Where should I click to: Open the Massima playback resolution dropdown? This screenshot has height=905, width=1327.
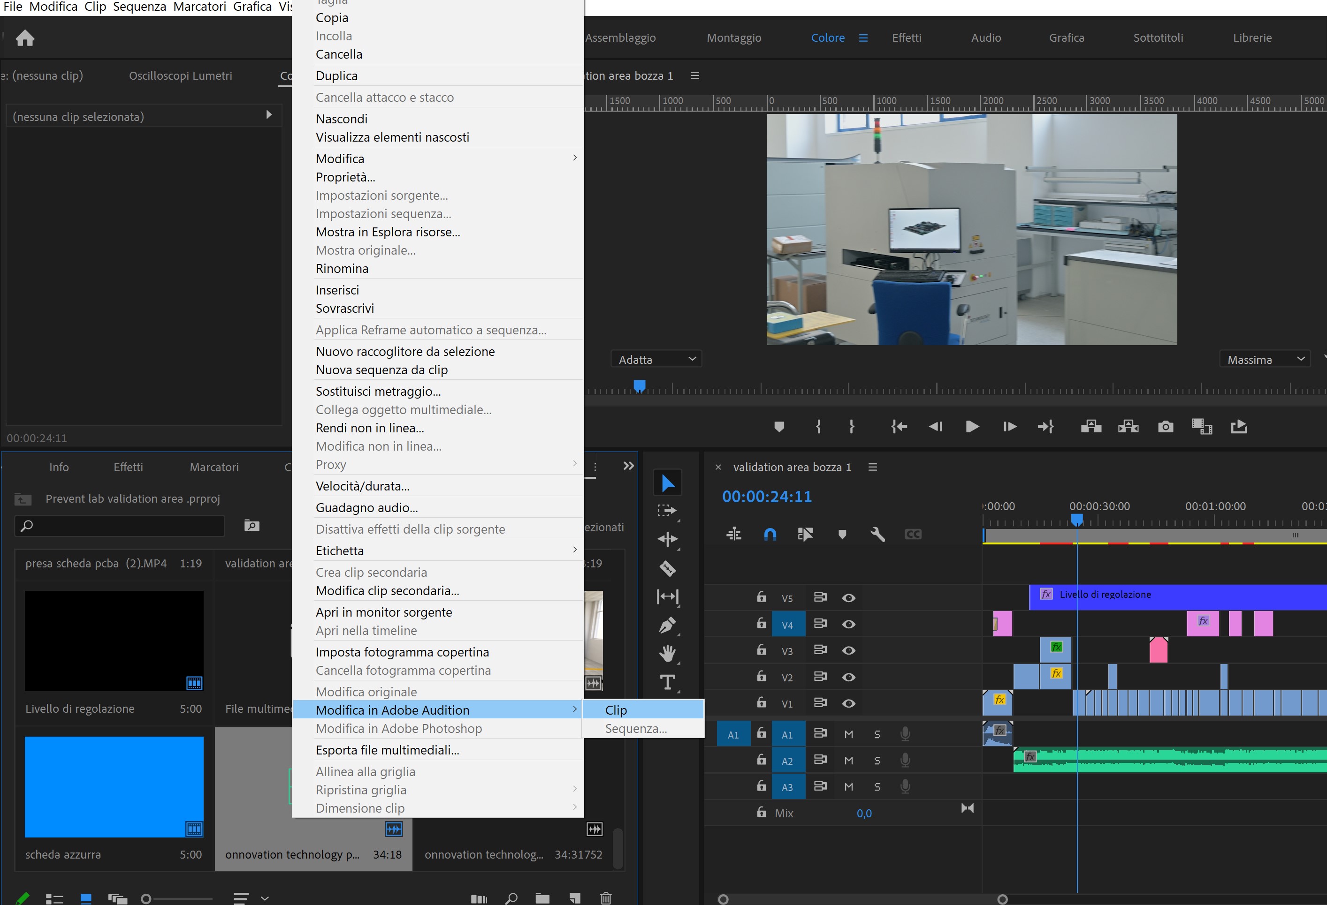(1265, 358)
